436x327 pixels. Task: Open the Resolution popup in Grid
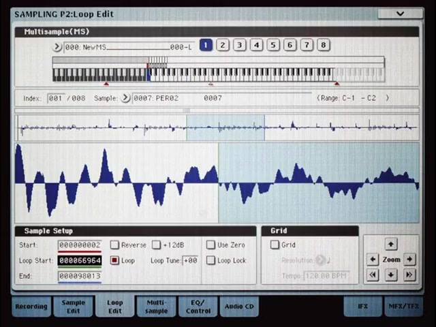[320, 260]
